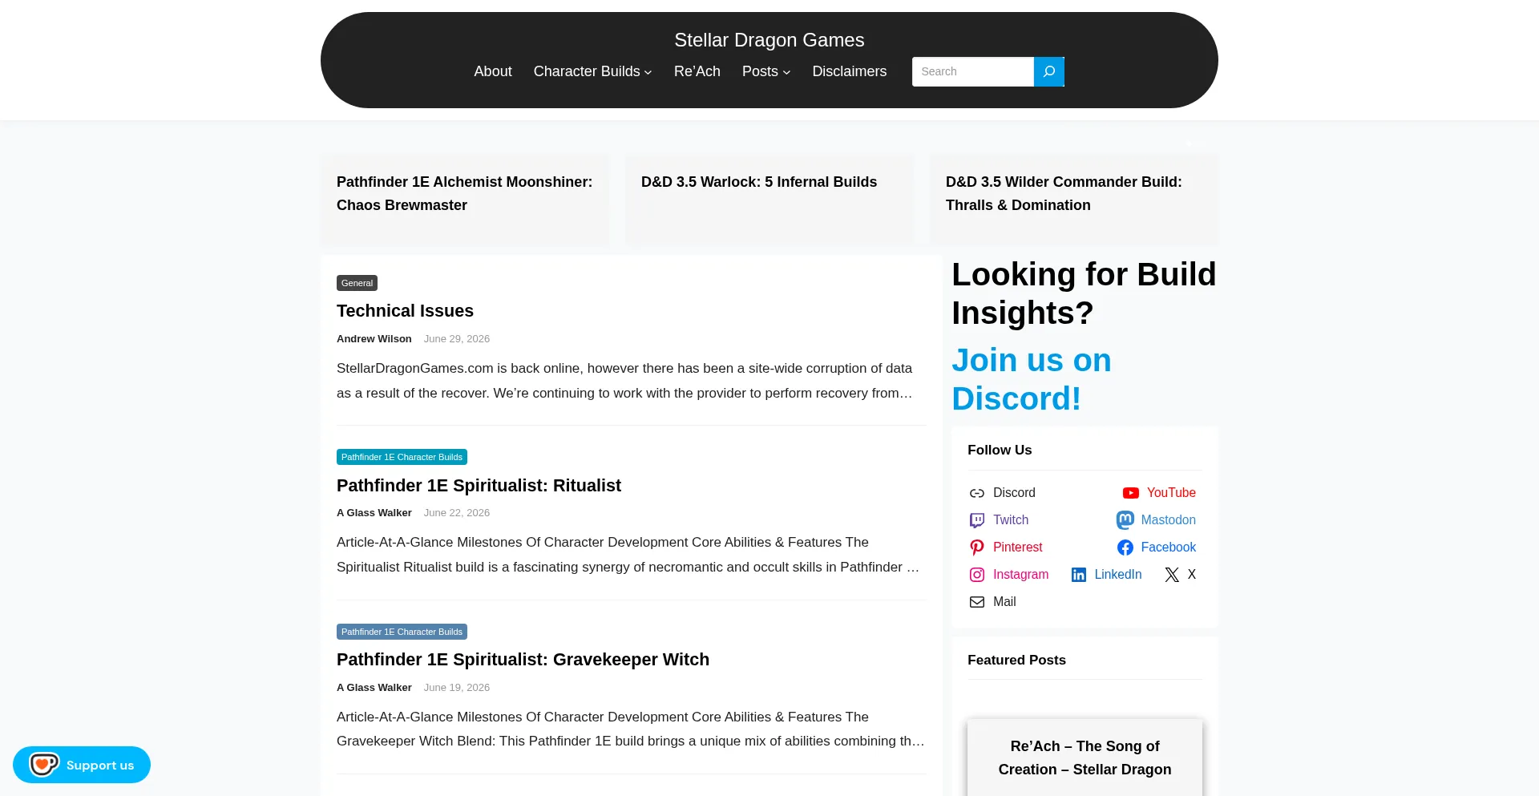The height and width of the screenshot is (796, 1539).
Task: Click the Instagram text link
Action: pyautogui.click(x=1020, y=575)
